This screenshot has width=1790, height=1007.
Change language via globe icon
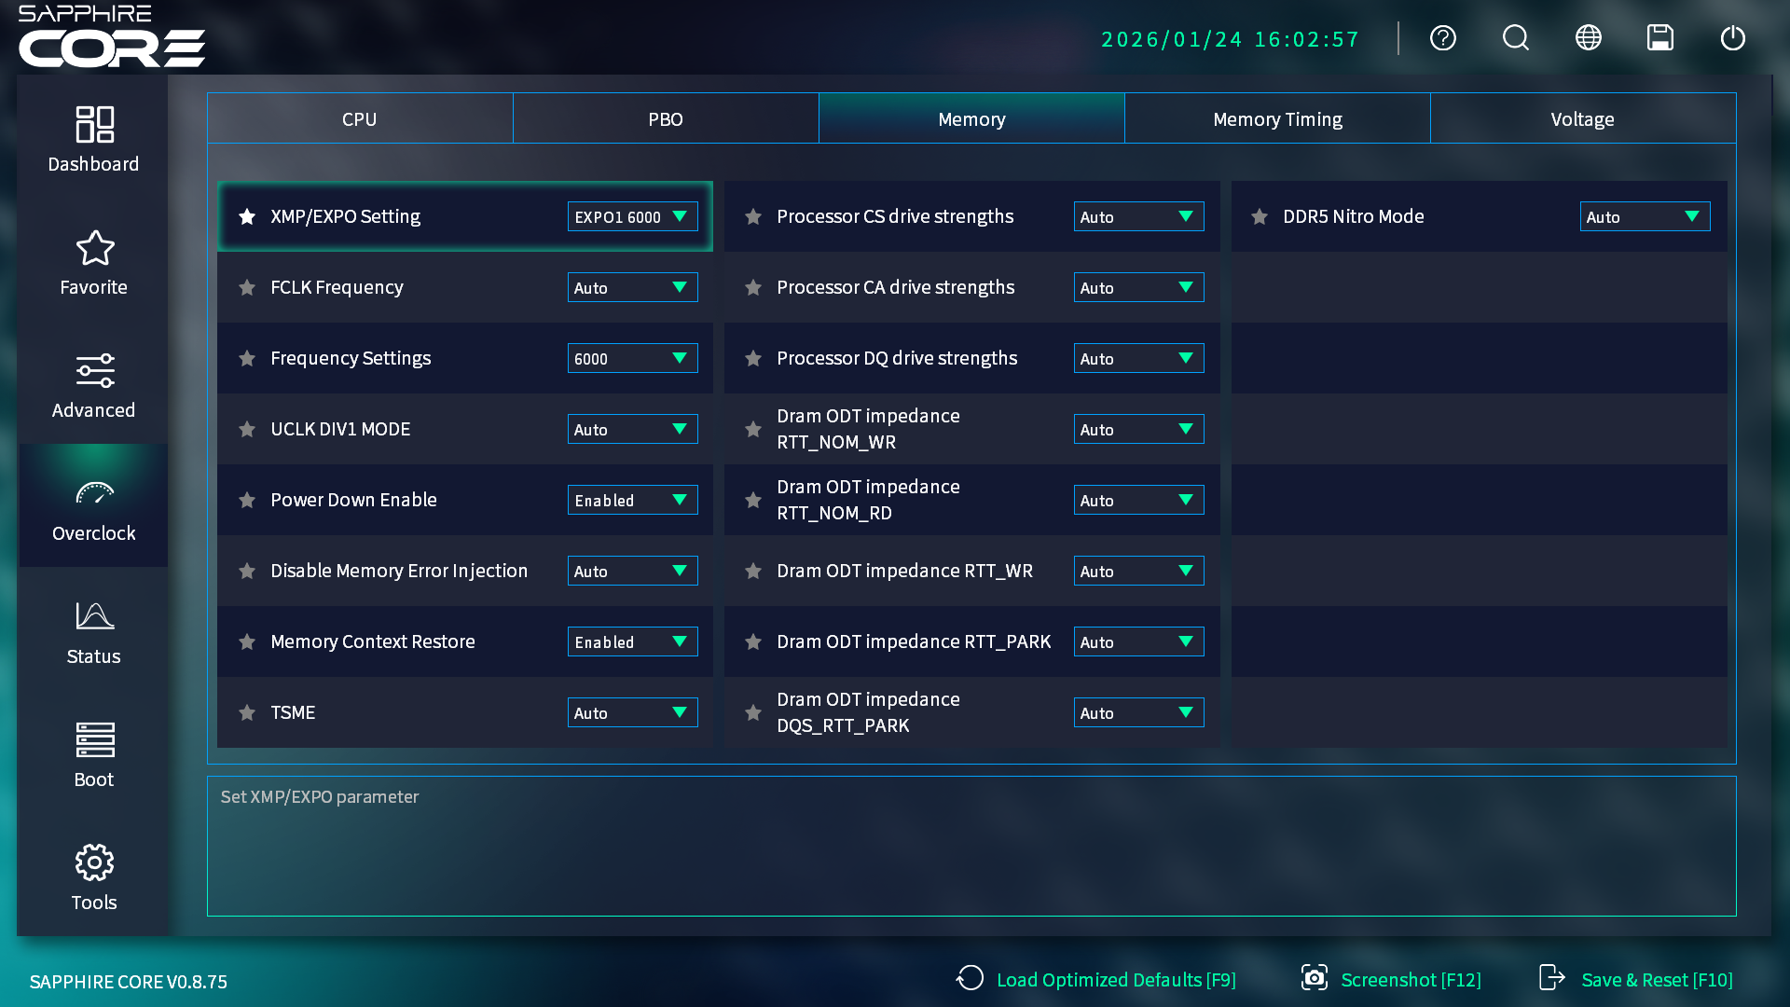(x=1589, y=38)
